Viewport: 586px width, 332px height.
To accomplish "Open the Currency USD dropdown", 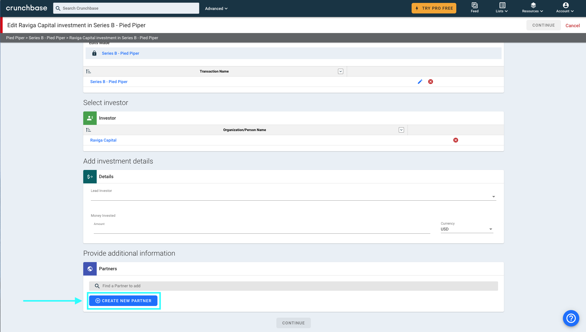I will pos(467,229).
